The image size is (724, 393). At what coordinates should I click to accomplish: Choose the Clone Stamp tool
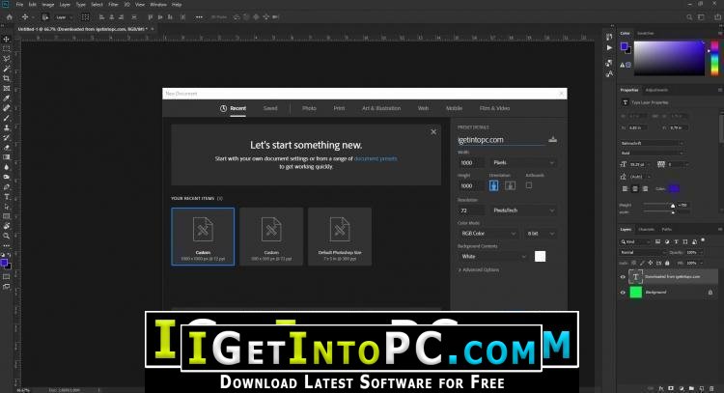coord(7,127)
